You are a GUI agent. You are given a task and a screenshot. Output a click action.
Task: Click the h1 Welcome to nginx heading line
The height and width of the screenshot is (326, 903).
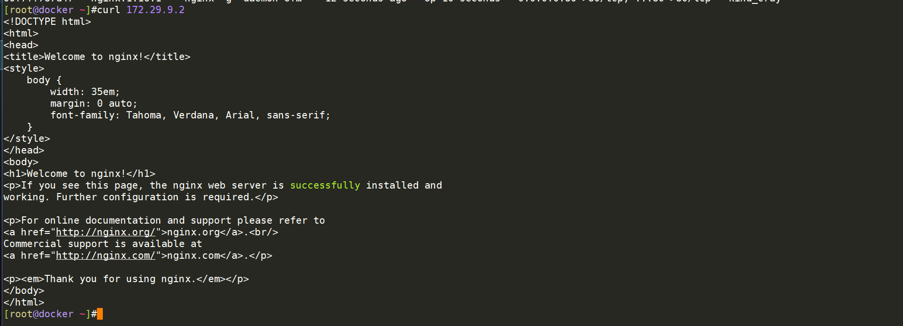pos(79,174)
